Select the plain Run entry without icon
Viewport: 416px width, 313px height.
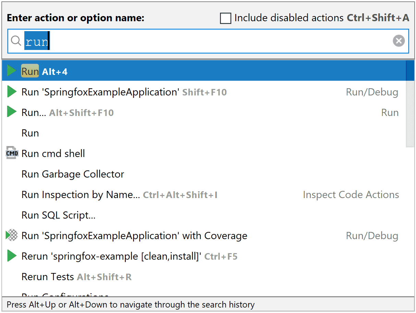(30, 133)
